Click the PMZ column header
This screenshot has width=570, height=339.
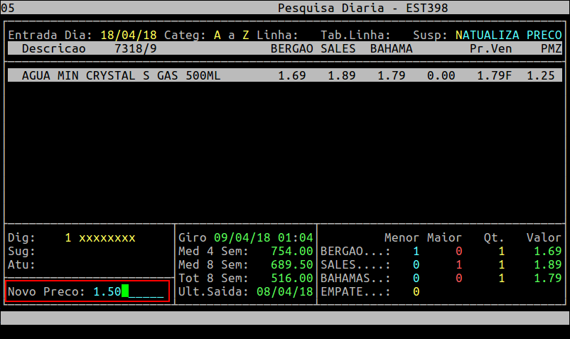tap(551, 48)
